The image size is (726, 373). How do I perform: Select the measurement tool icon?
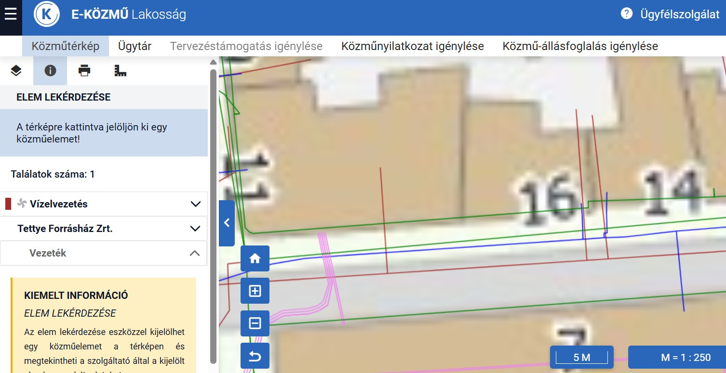[x=120, y=71]
